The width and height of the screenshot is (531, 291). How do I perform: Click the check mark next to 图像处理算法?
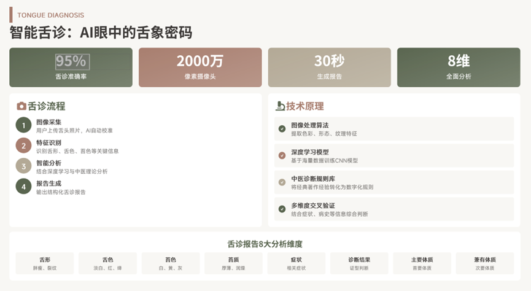(282, 129)
